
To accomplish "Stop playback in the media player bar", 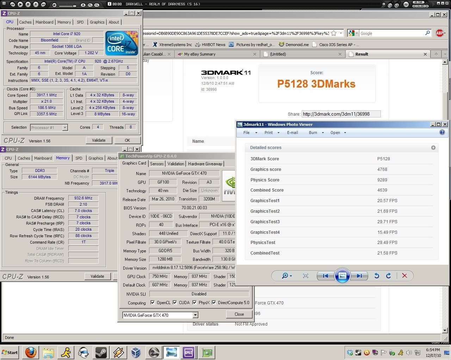I will (x=36, y=4).
